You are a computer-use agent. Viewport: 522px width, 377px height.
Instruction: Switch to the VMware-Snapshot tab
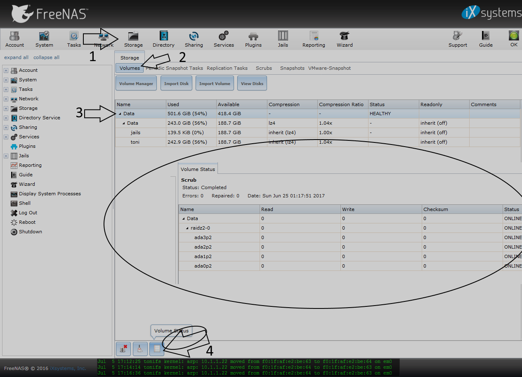(329, 68)
